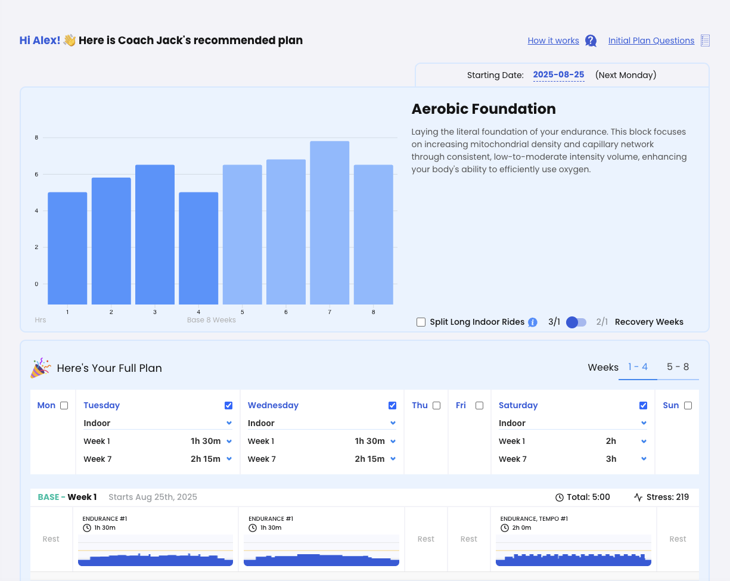Viewport: 730px width, 581px height.
Task: Click the clock icon next to Total: 5:00
Action: tap(559, 497)
